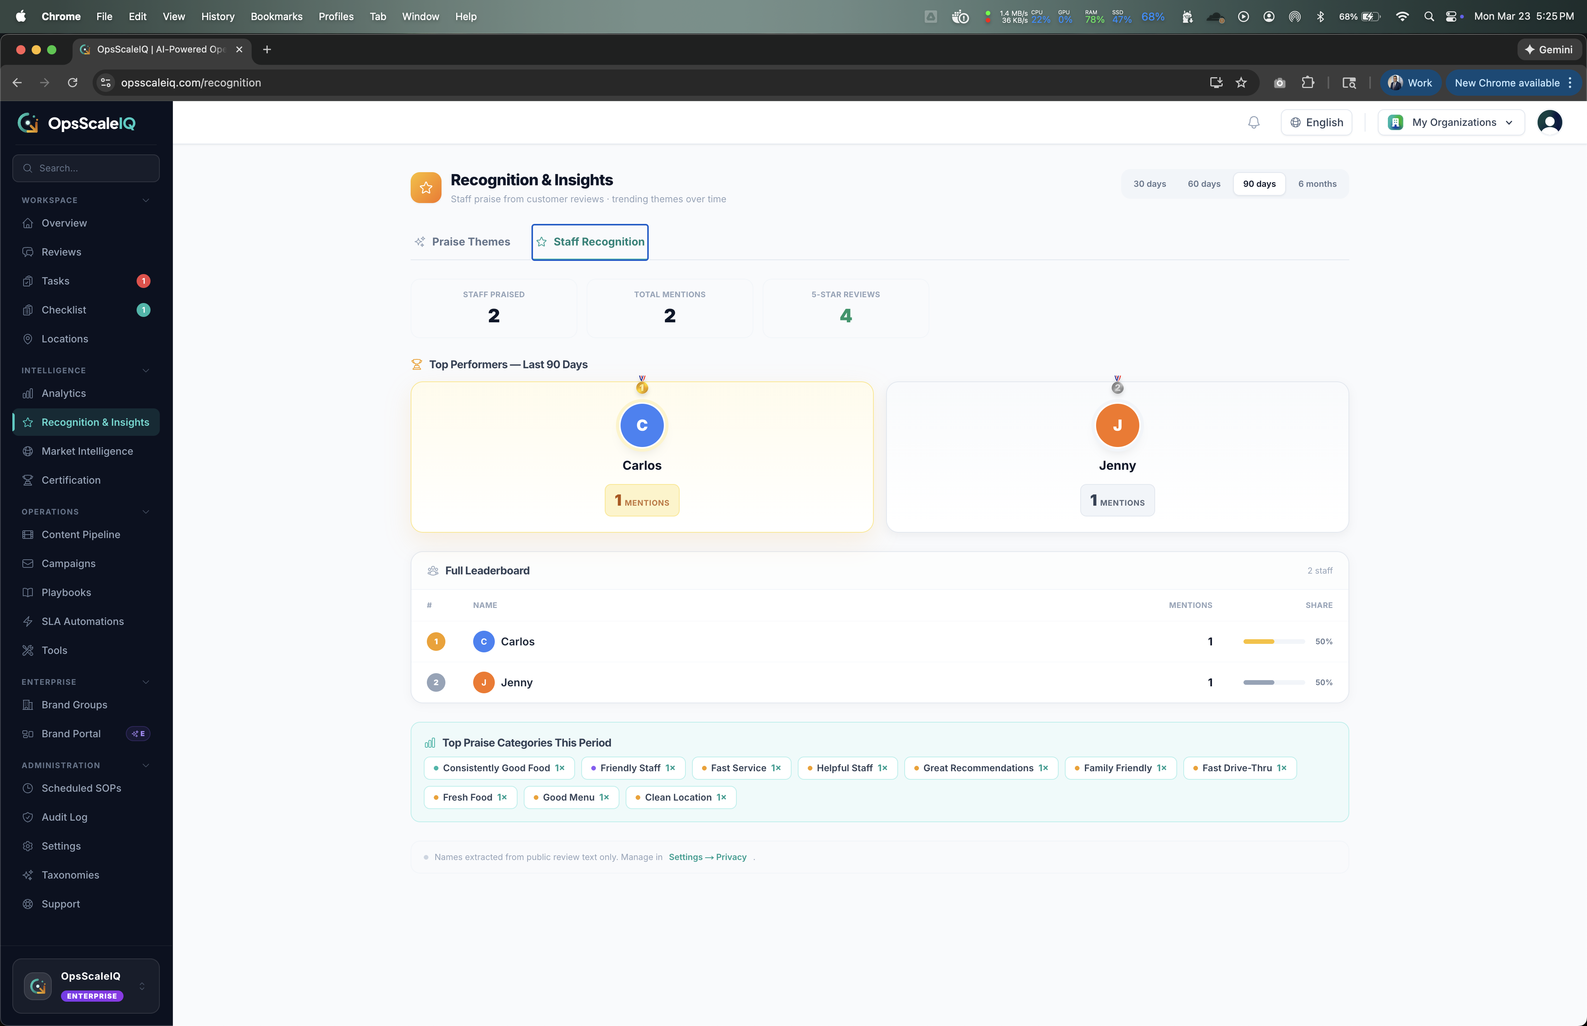Viewport: 1587px width, 1026px height.
Task: Click the Audit Log shield icon
Action: pyautogui.click(x=28, y=818)
